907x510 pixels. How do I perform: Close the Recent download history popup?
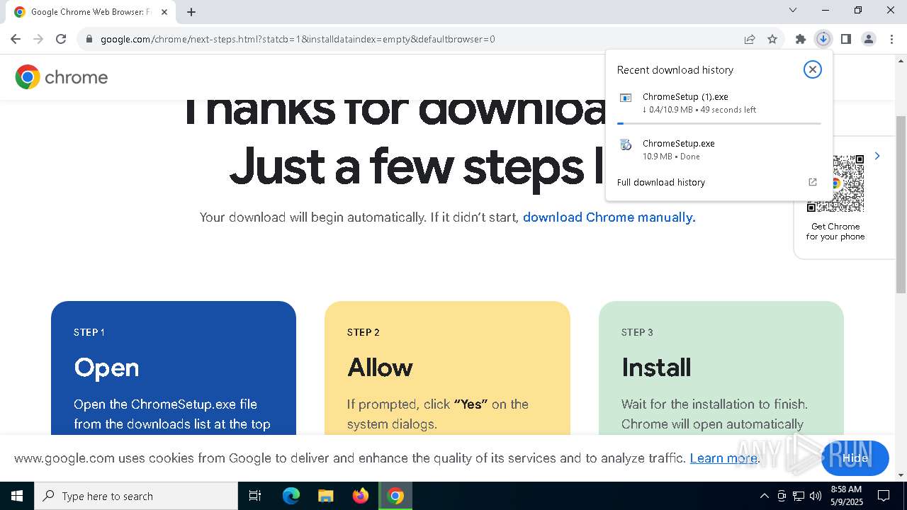click(813, 69)
